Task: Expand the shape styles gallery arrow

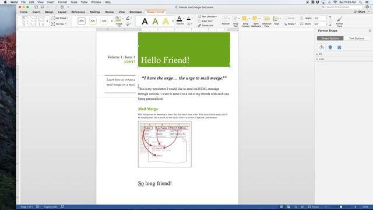Action: pyautogui.click(x=112, y=21)
